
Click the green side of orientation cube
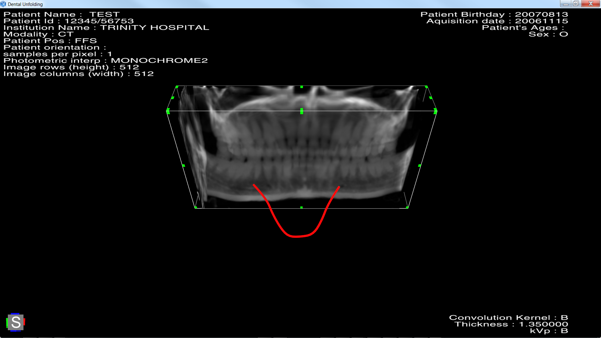(7, 322)
